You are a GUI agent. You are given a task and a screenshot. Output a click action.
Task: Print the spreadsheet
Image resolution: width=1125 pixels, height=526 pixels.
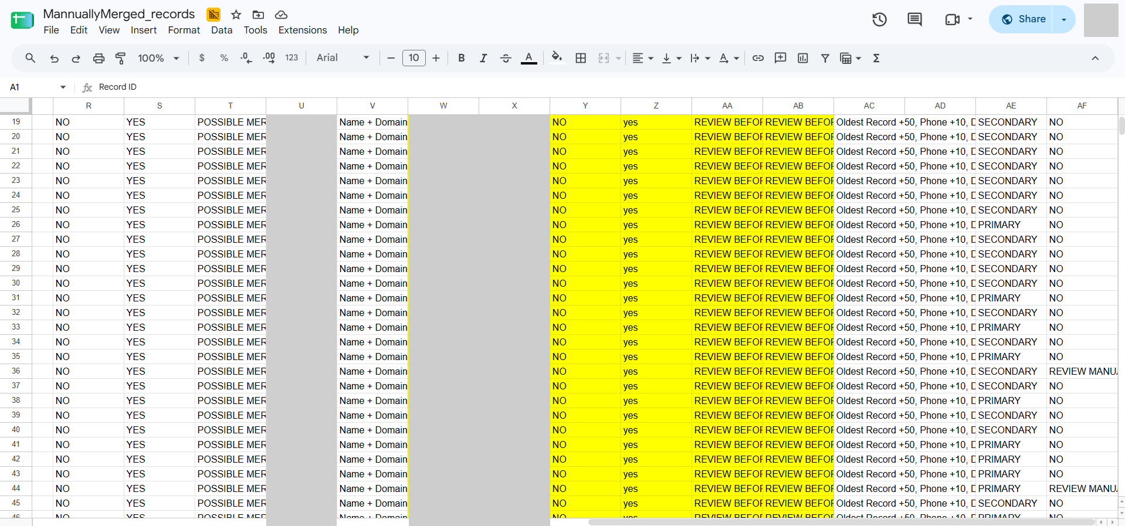(x=99, y=58)
